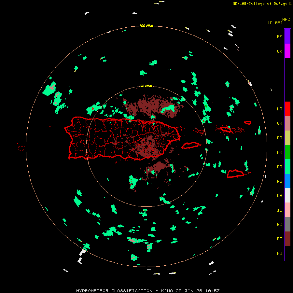Click the [CLAS] units label
The width and height of the screenshot is (293, 293).
275,23
